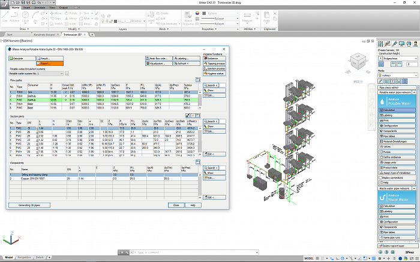Toggle the layer lightbulb on/off icon
420x262 pixels.
(x=103, y=21)
